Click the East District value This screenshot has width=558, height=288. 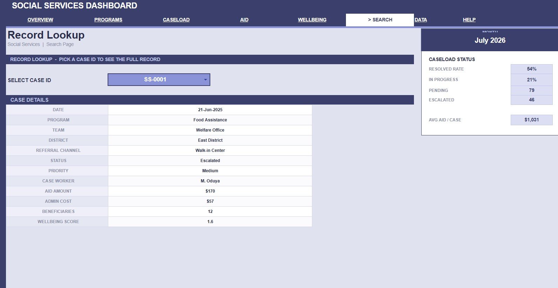[x=210, y=140]
